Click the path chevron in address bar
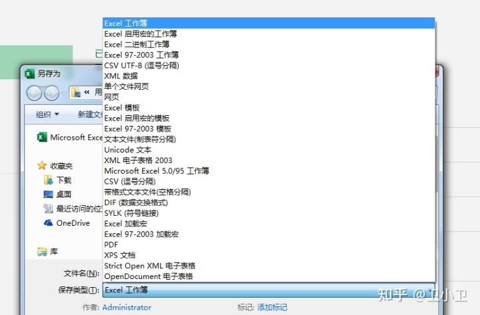 [x=87, y=92]
